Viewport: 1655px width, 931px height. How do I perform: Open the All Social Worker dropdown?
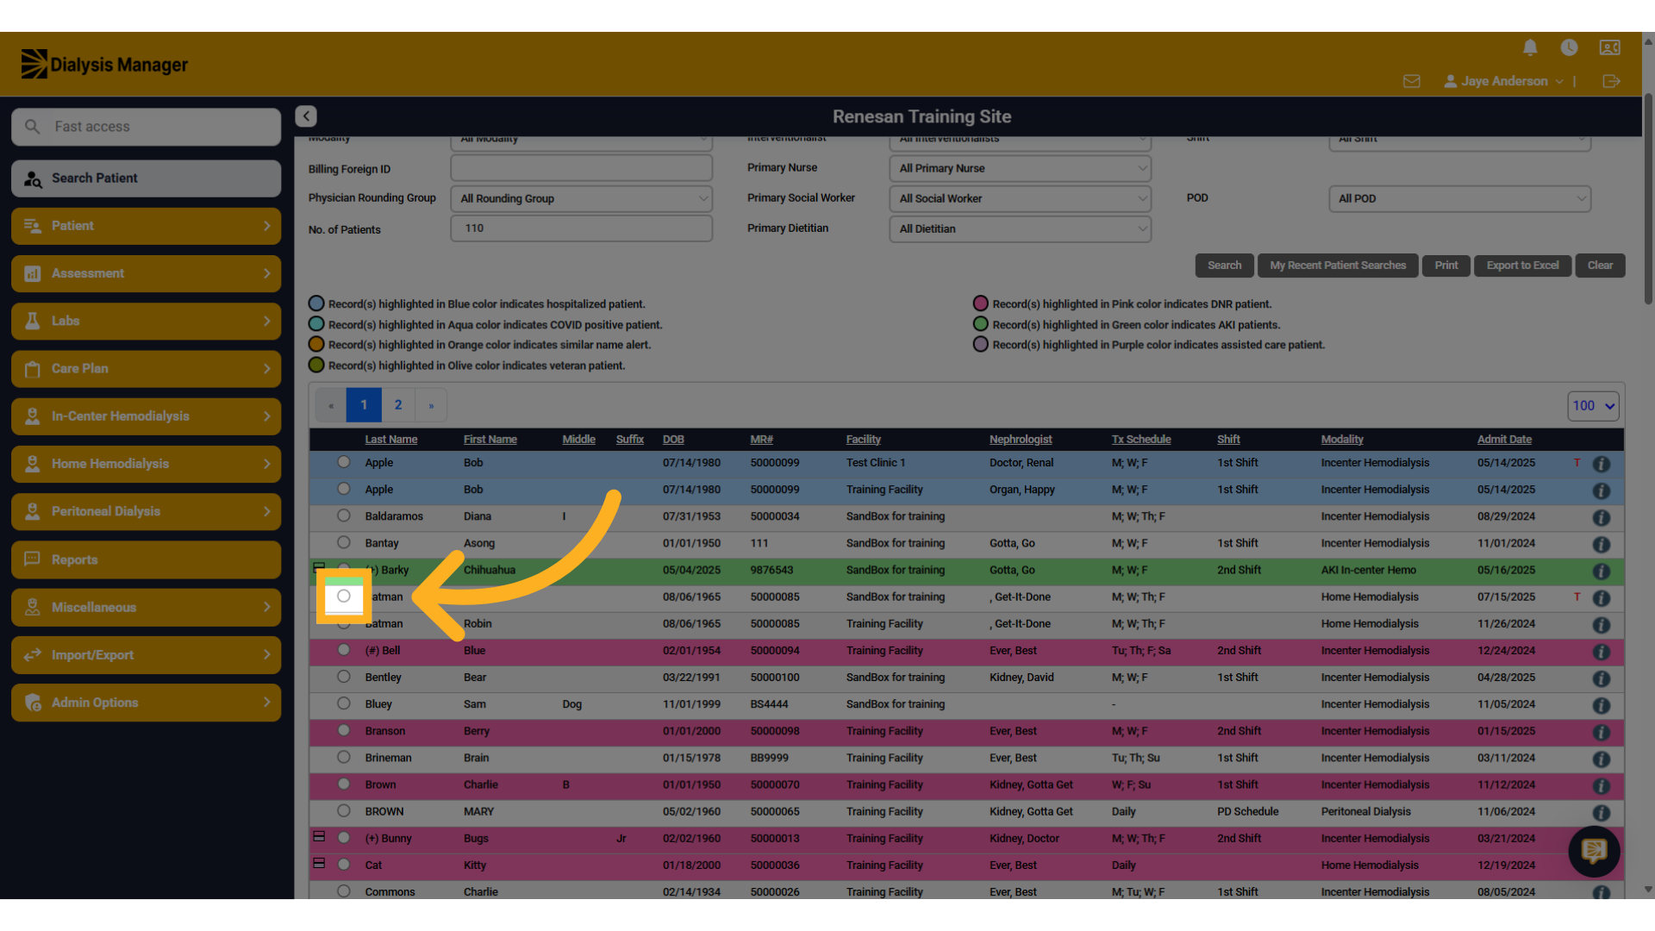[1021, 198]
